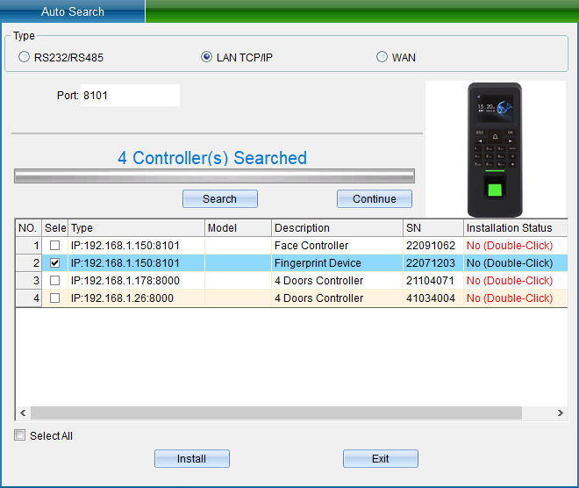Click the search progress bar
Screen dimensions: 579x488
click(214, 176)
